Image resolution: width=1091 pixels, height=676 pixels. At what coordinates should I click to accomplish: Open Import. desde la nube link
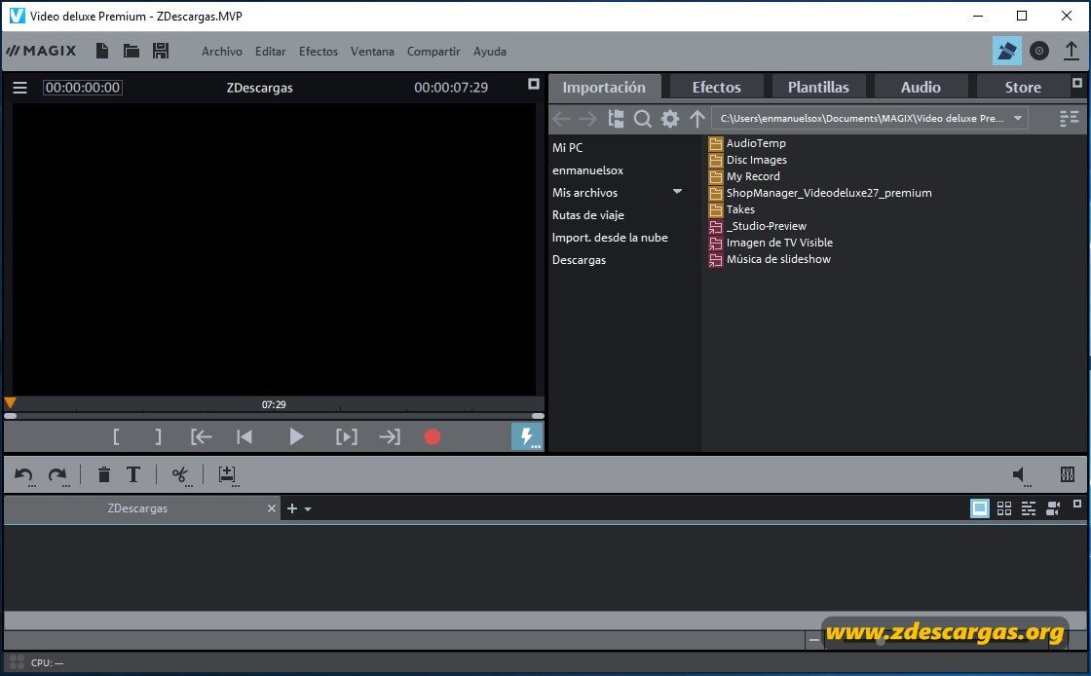coord(610,237)
